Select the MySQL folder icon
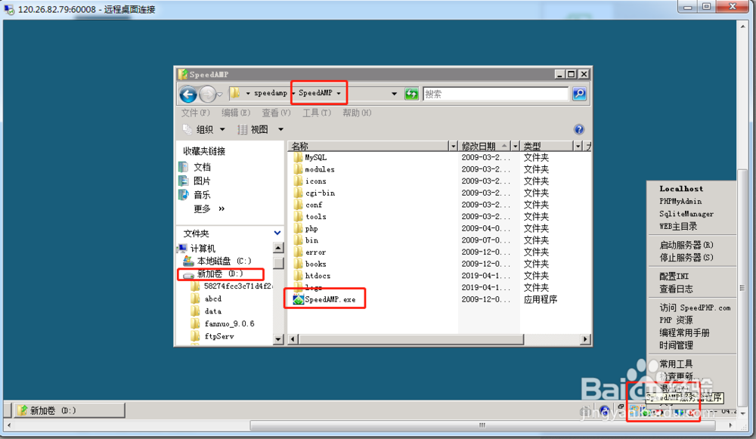The image size is (756, 439). pos(299,158)
